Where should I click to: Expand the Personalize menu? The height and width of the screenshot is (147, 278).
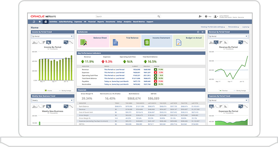(233, 27)
